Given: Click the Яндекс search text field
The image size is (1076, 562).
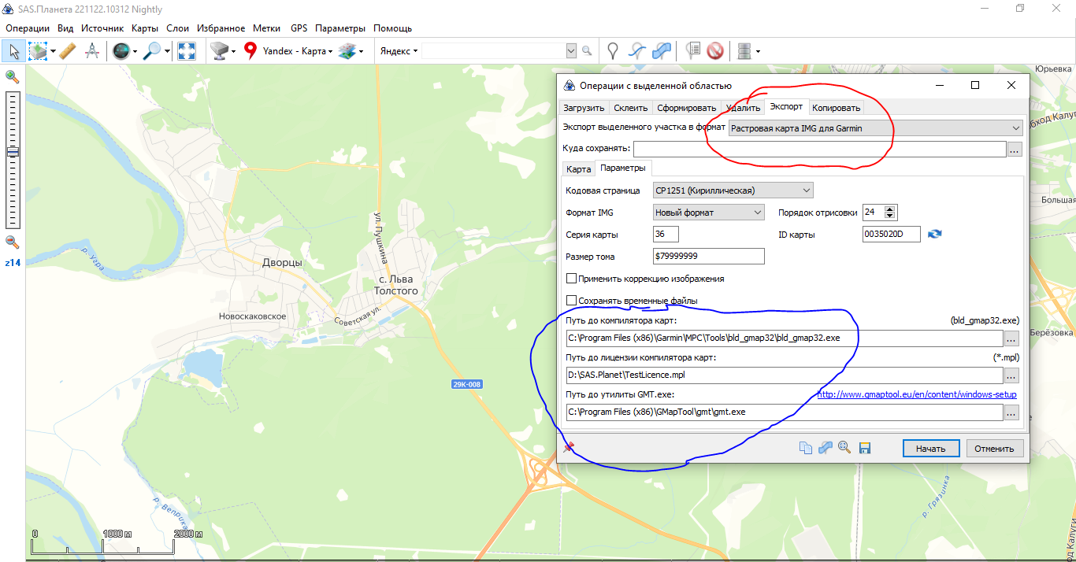Looking at the screenshot, I should pos(493,51).
